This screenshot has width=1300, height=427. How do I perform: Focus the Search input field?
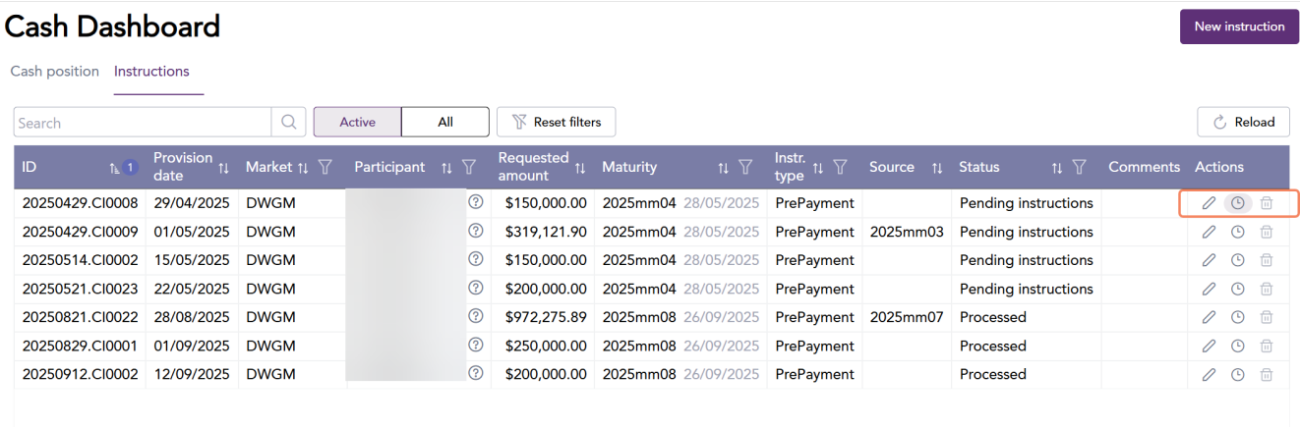click(x=143, y=123)
